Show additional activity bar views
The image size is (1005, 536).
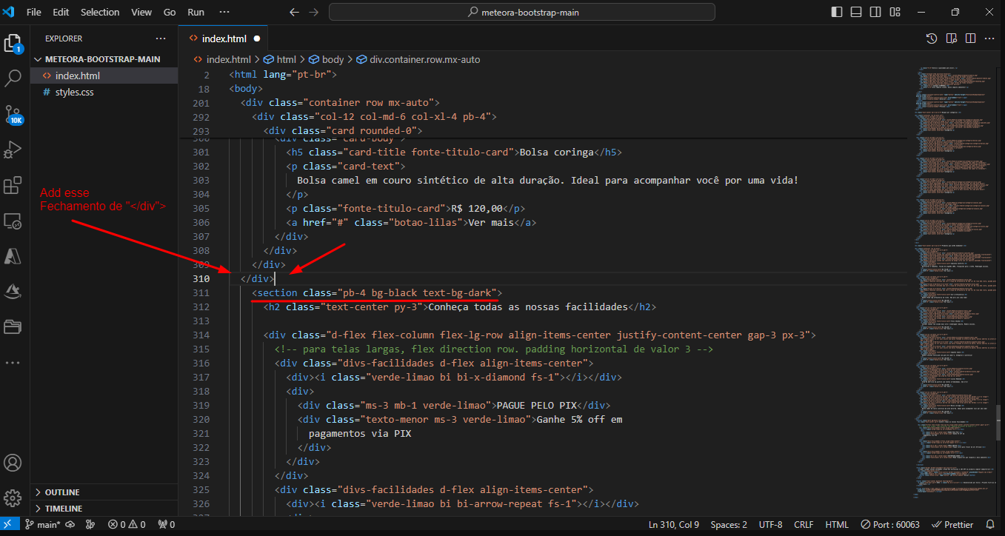point(13,363)
